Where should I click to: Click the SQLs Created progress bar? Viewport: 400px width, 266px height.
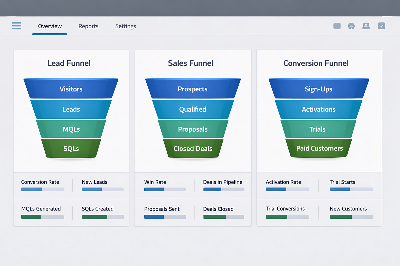click(x=103, y=217)
